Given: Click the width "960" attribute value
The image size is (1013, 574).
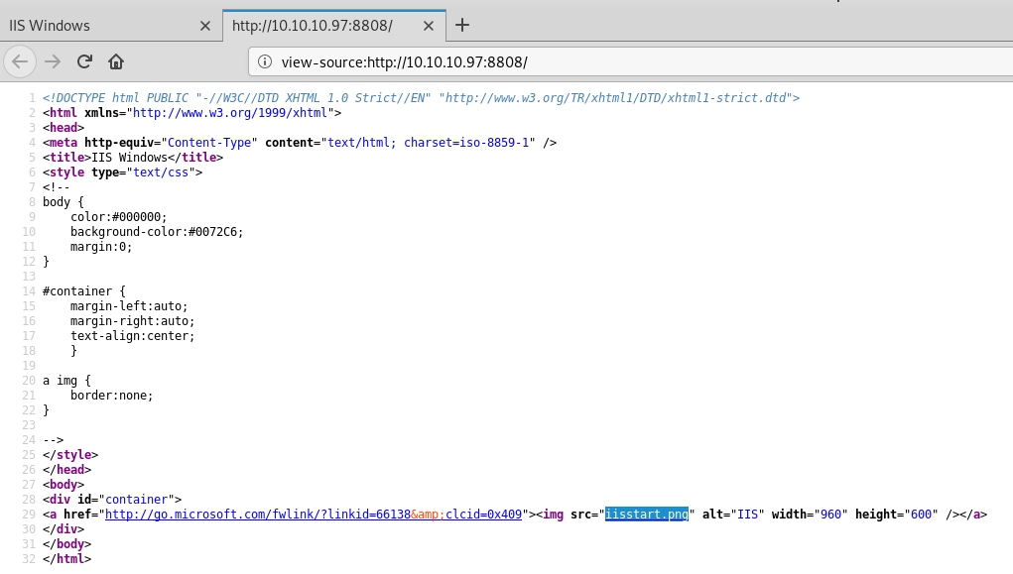Looking at the screenshot, I should (x=830, y=515).
